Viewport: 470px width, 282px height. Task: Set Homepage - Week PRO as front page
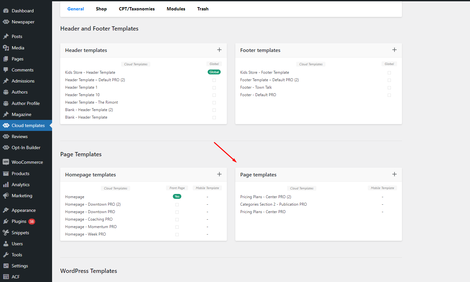177,234
